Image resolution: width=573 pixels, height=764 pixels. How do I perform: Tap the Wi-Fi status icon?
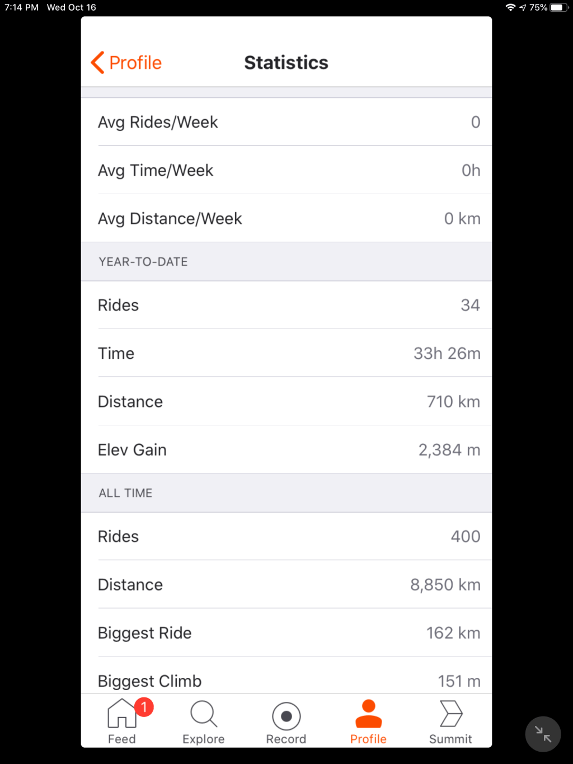tap(510, 7)
